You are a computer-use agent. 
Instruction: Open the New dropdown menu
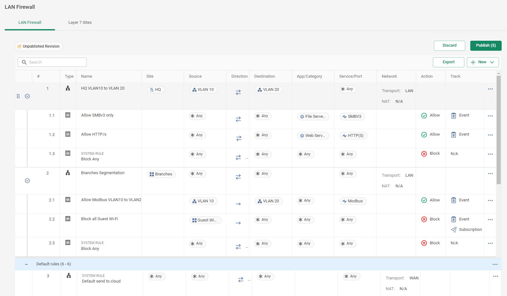click(x=483, y=62)
